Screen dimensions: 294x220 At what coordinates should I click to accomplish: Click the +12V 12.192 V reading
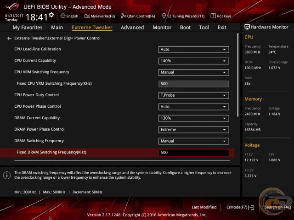[251, 160]
